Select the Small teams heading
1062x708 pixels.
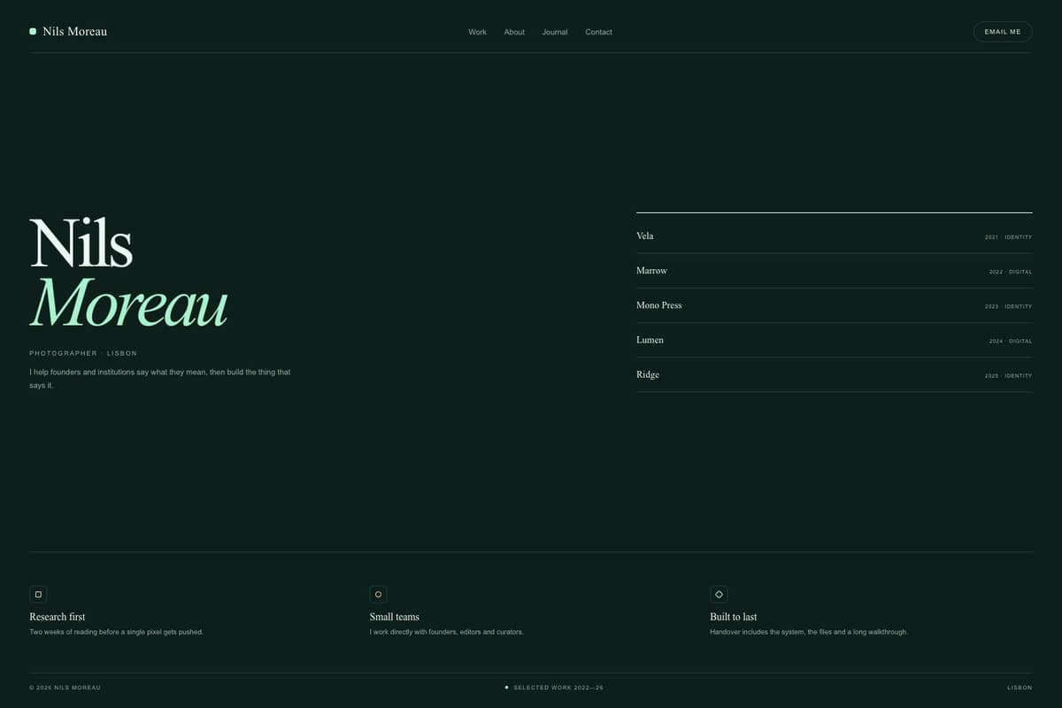click(395, 617)
